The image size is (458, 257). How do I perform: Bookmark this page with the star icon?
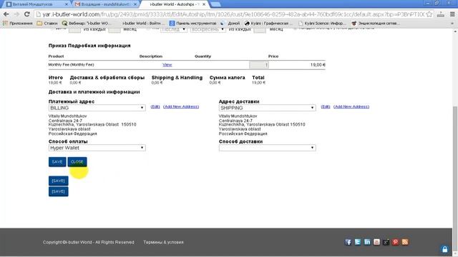click(429, 14)
